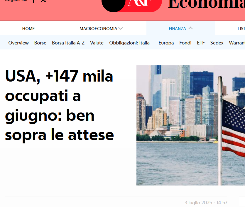The height and width of the screenshot is (207, 245).
Task: Open the X (Twitter) social icon
Action: 43,1
